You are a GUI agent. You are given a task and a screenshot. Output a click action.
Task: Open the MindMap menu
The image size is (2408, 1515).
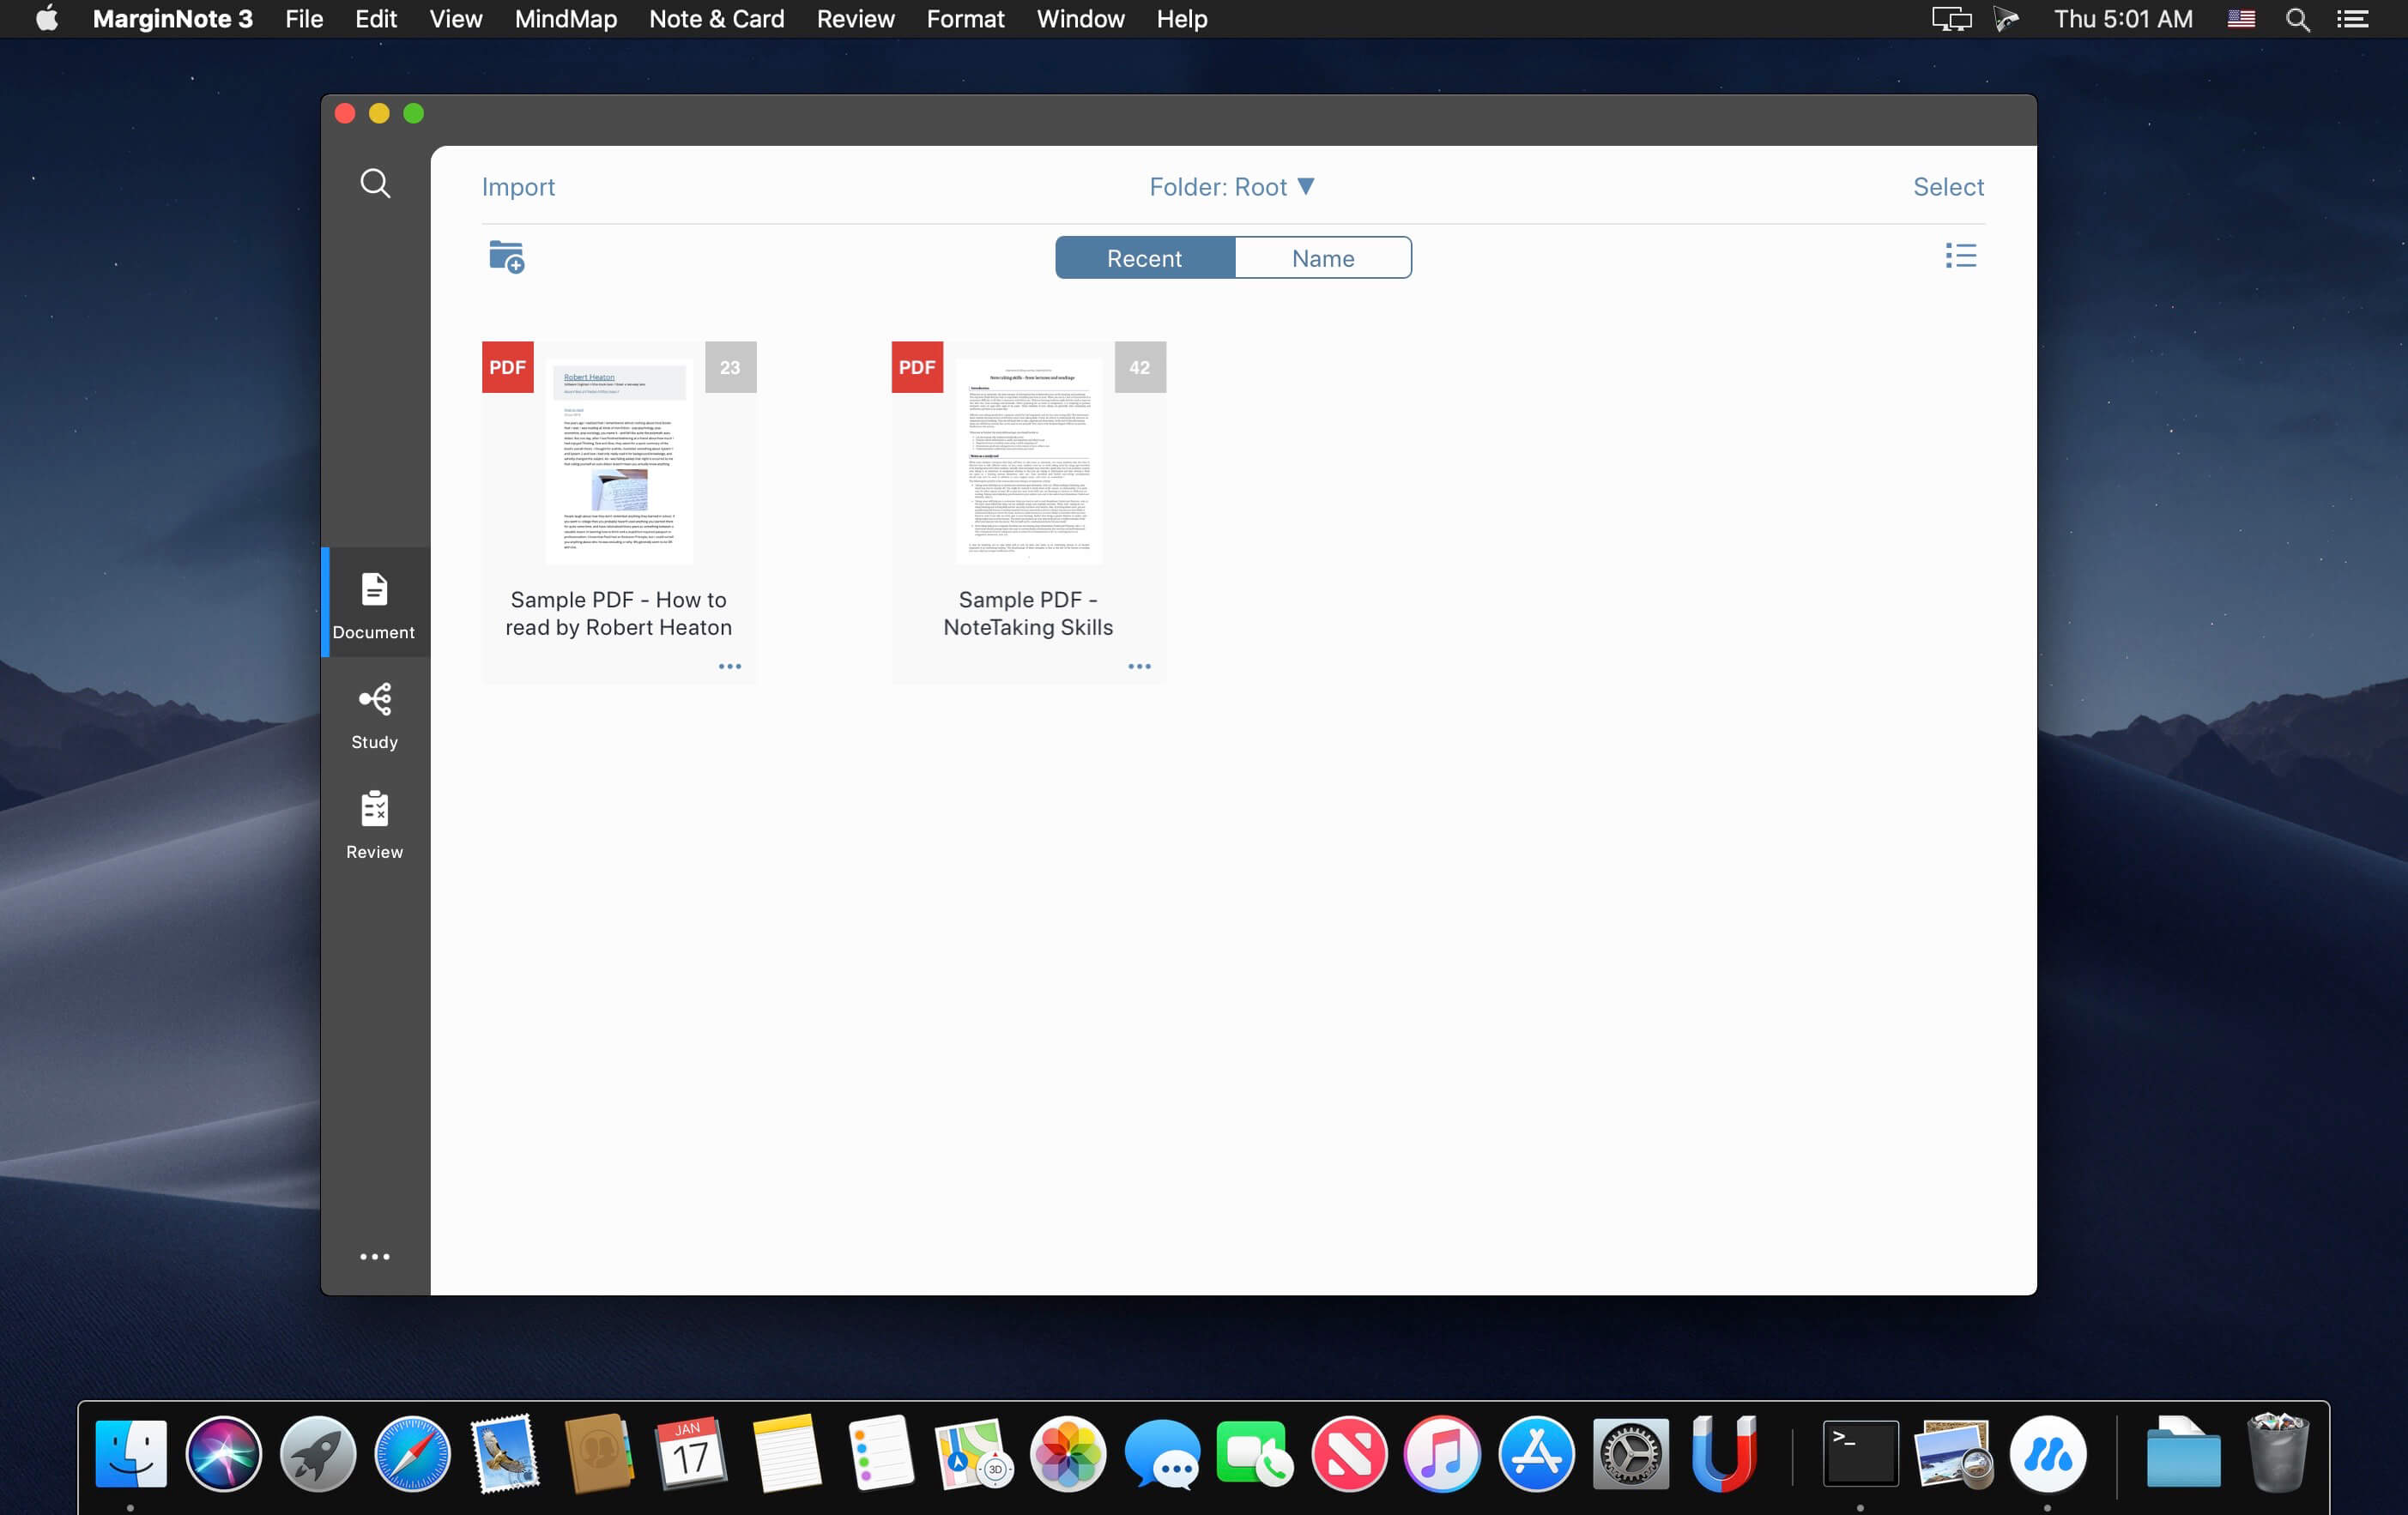565,19
